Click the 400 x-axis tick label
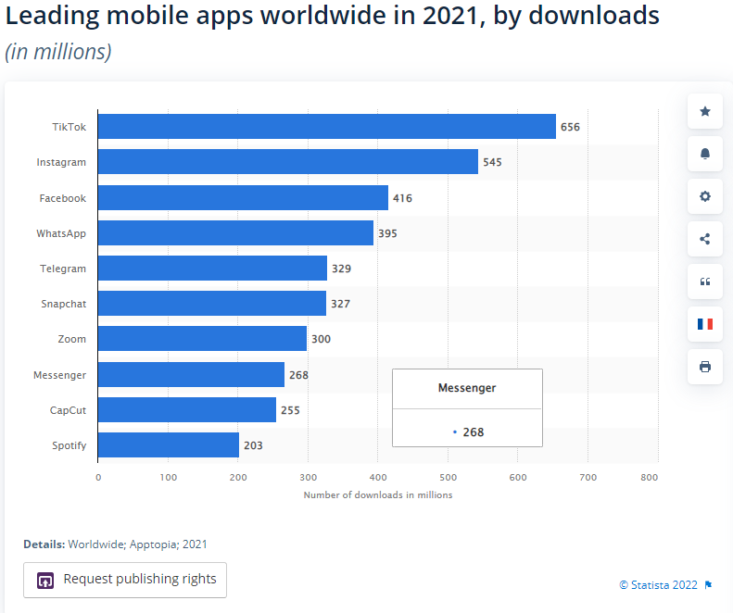Viewport: 733px width, 613px height. [x=378, y=477]
